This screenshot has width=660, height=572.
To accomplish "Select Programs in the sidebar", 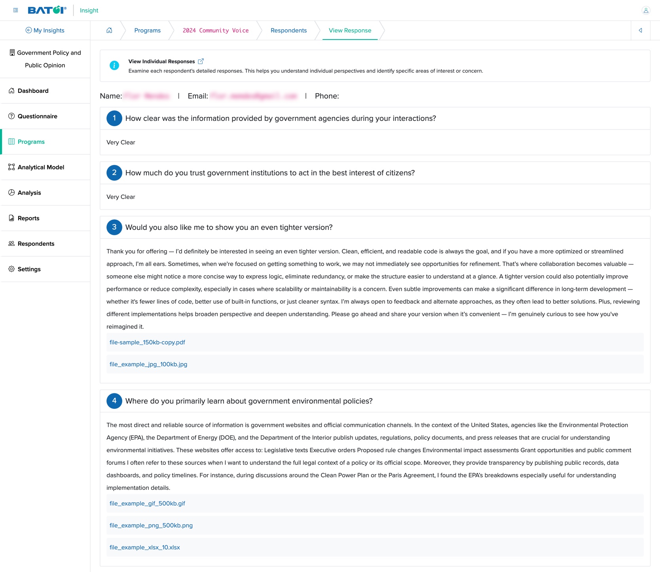I will click(46, 142).
